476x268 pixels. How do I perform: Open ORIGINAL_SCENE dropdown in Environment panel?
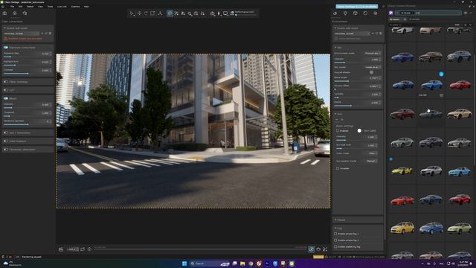click(352, 33)
